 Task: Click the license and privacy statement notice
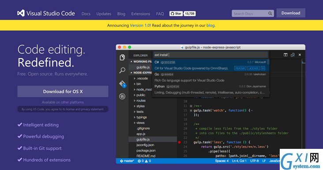click(x=63, y=109)
